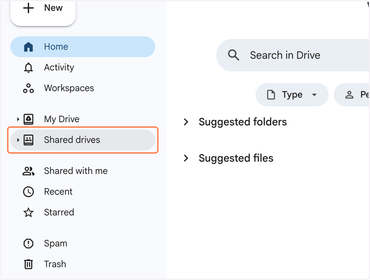Click the Suggested files heading
The width and height of the screenshot is (370, 280).
[236, 158]
